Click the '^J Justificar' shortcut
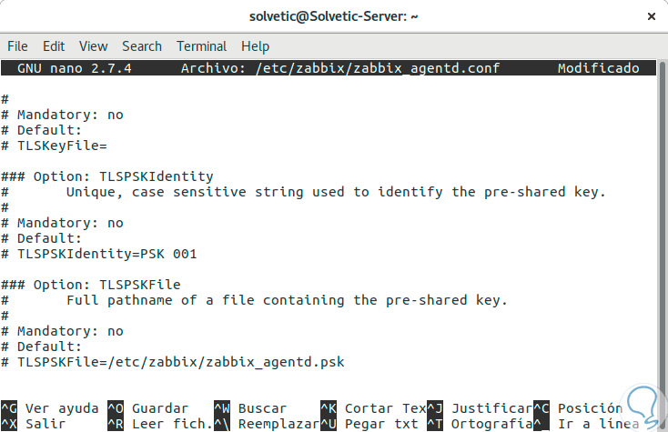668x432 pixels. coord(480,408)
